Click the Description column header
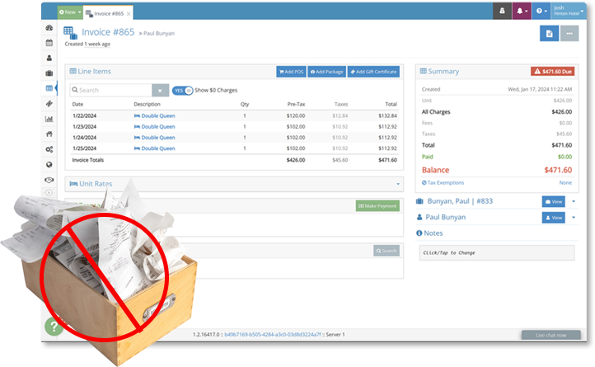595x367 pixels. tap(147, 104)
